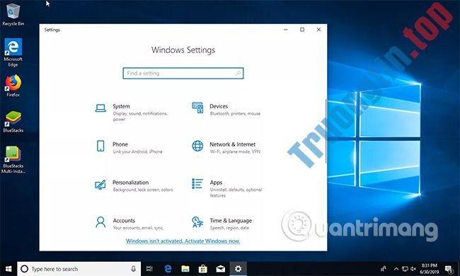The height and width of the screenshot is (276, 460).
Task: Open Microsoft Store from the taskbar
Action: pyautogui.click(x=202, y=269)
